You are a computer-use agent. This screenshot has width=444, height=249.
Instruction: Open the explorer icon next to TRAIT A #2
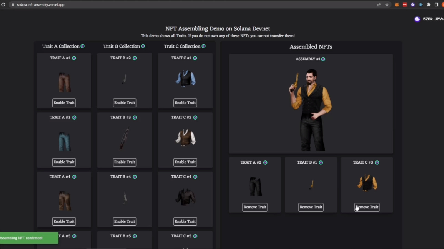[265, 163]
